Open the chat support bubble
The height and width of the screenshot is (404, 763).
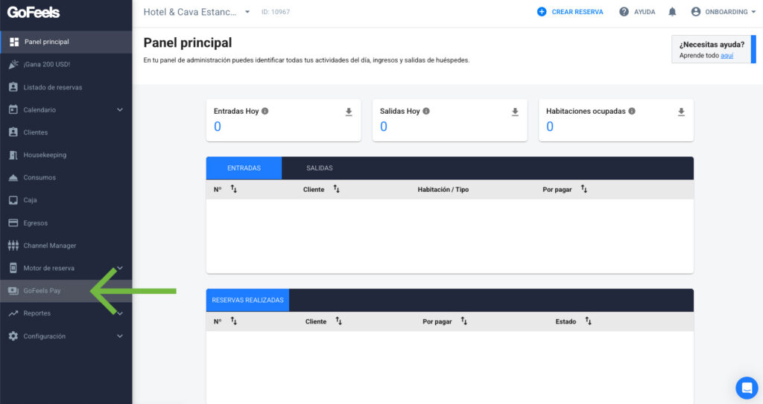point(746,388)
